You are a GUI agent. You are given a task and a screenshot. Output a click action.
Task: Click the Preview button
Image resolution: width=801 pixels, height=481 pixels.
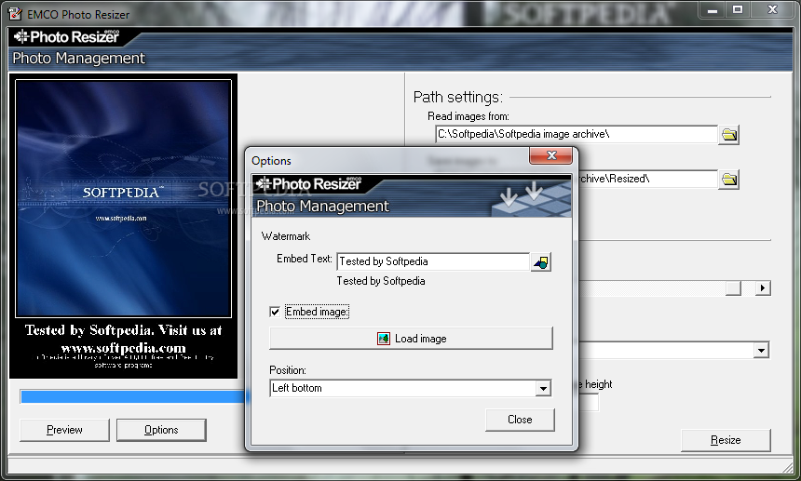tap(64, 430)
